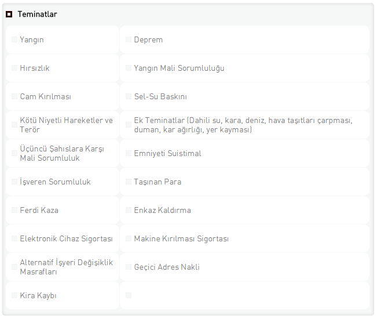This screenshot has width=377, height=322.
Task: Toggle the Sel-Su Baskını checkbox
Action: click(129, 96)
